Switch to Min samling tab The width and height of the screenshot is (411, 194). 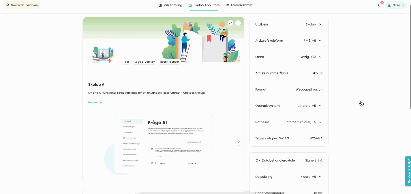(170, 5)
